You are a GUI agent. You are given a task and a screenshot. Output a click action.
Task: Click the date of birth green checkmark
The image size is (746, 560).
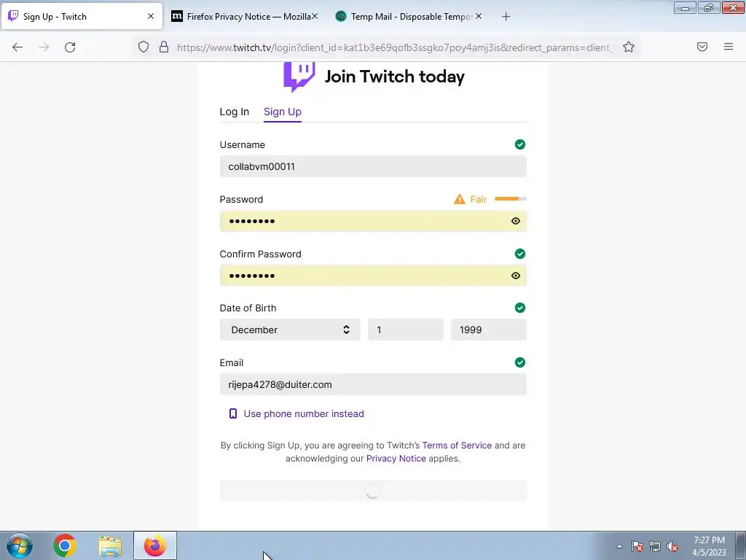(x=520, y=308)
